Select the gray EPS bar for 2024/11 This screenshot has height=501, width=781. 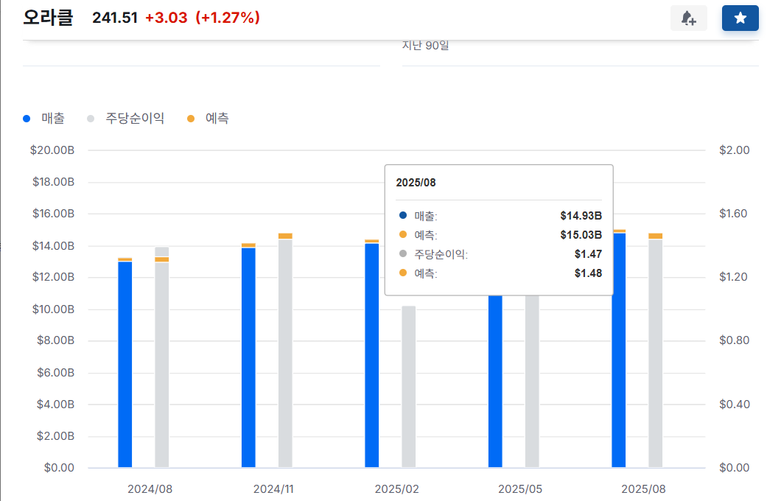pyautogui.click(x=285, y=353)
